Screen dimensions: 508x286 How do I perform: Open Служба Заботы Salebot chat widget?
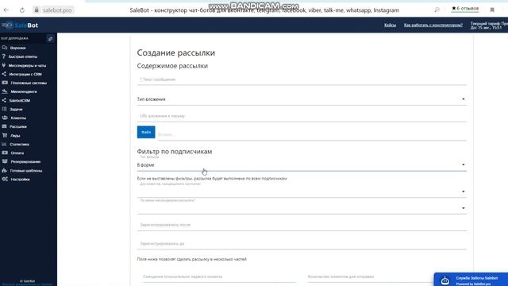(x=471, y=279)
